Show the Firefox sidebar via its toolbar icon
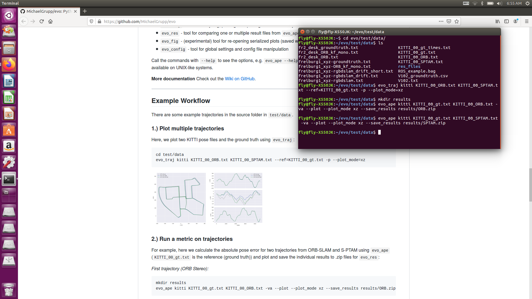Image resolution: width=532 pixels, height=299 pixels. [507, 21]
